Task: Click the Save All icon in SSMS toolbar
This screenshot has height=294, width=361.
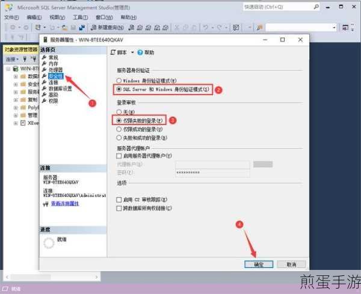Action: 82,28
